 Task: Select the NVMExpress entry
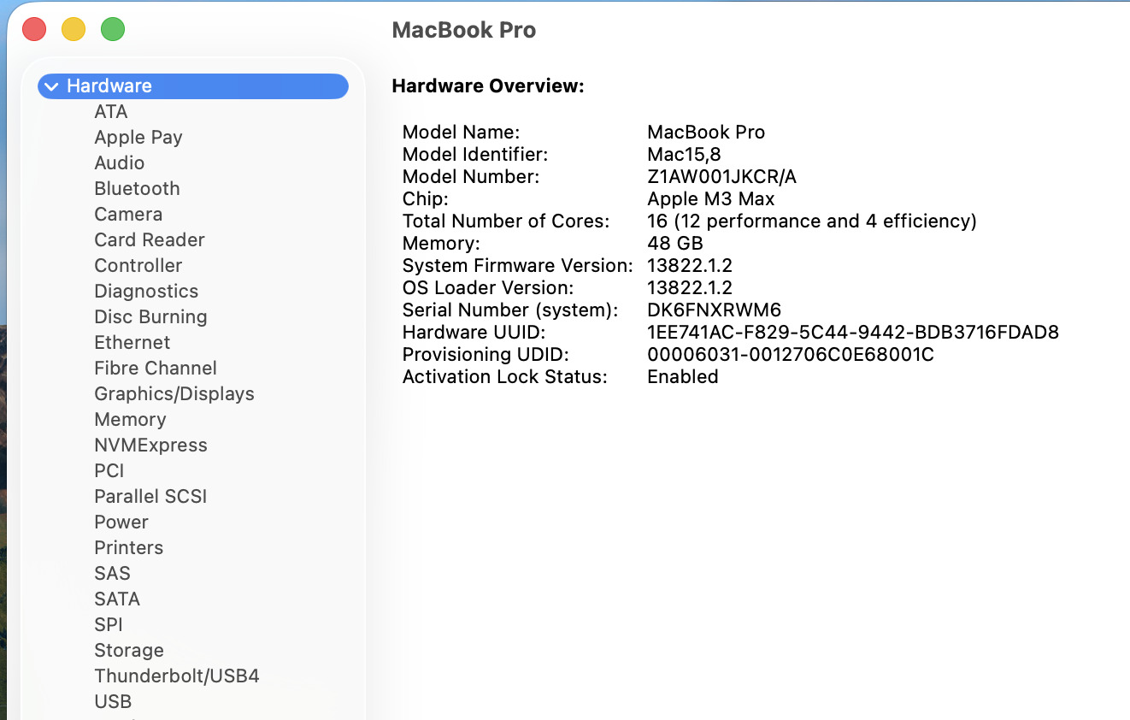point(150,446)
